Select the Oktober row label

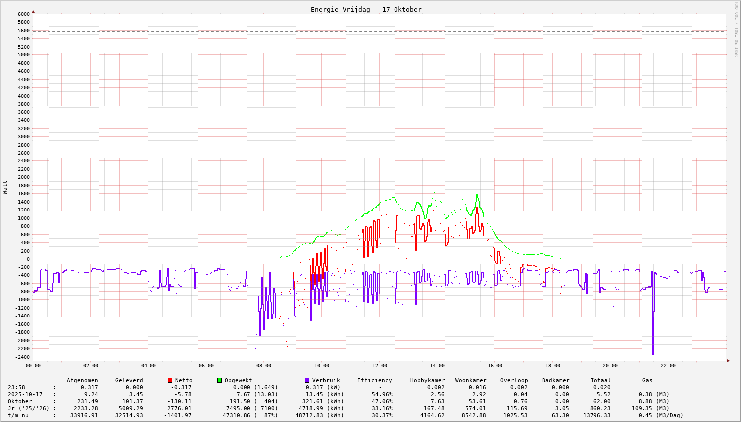[20, 401]
